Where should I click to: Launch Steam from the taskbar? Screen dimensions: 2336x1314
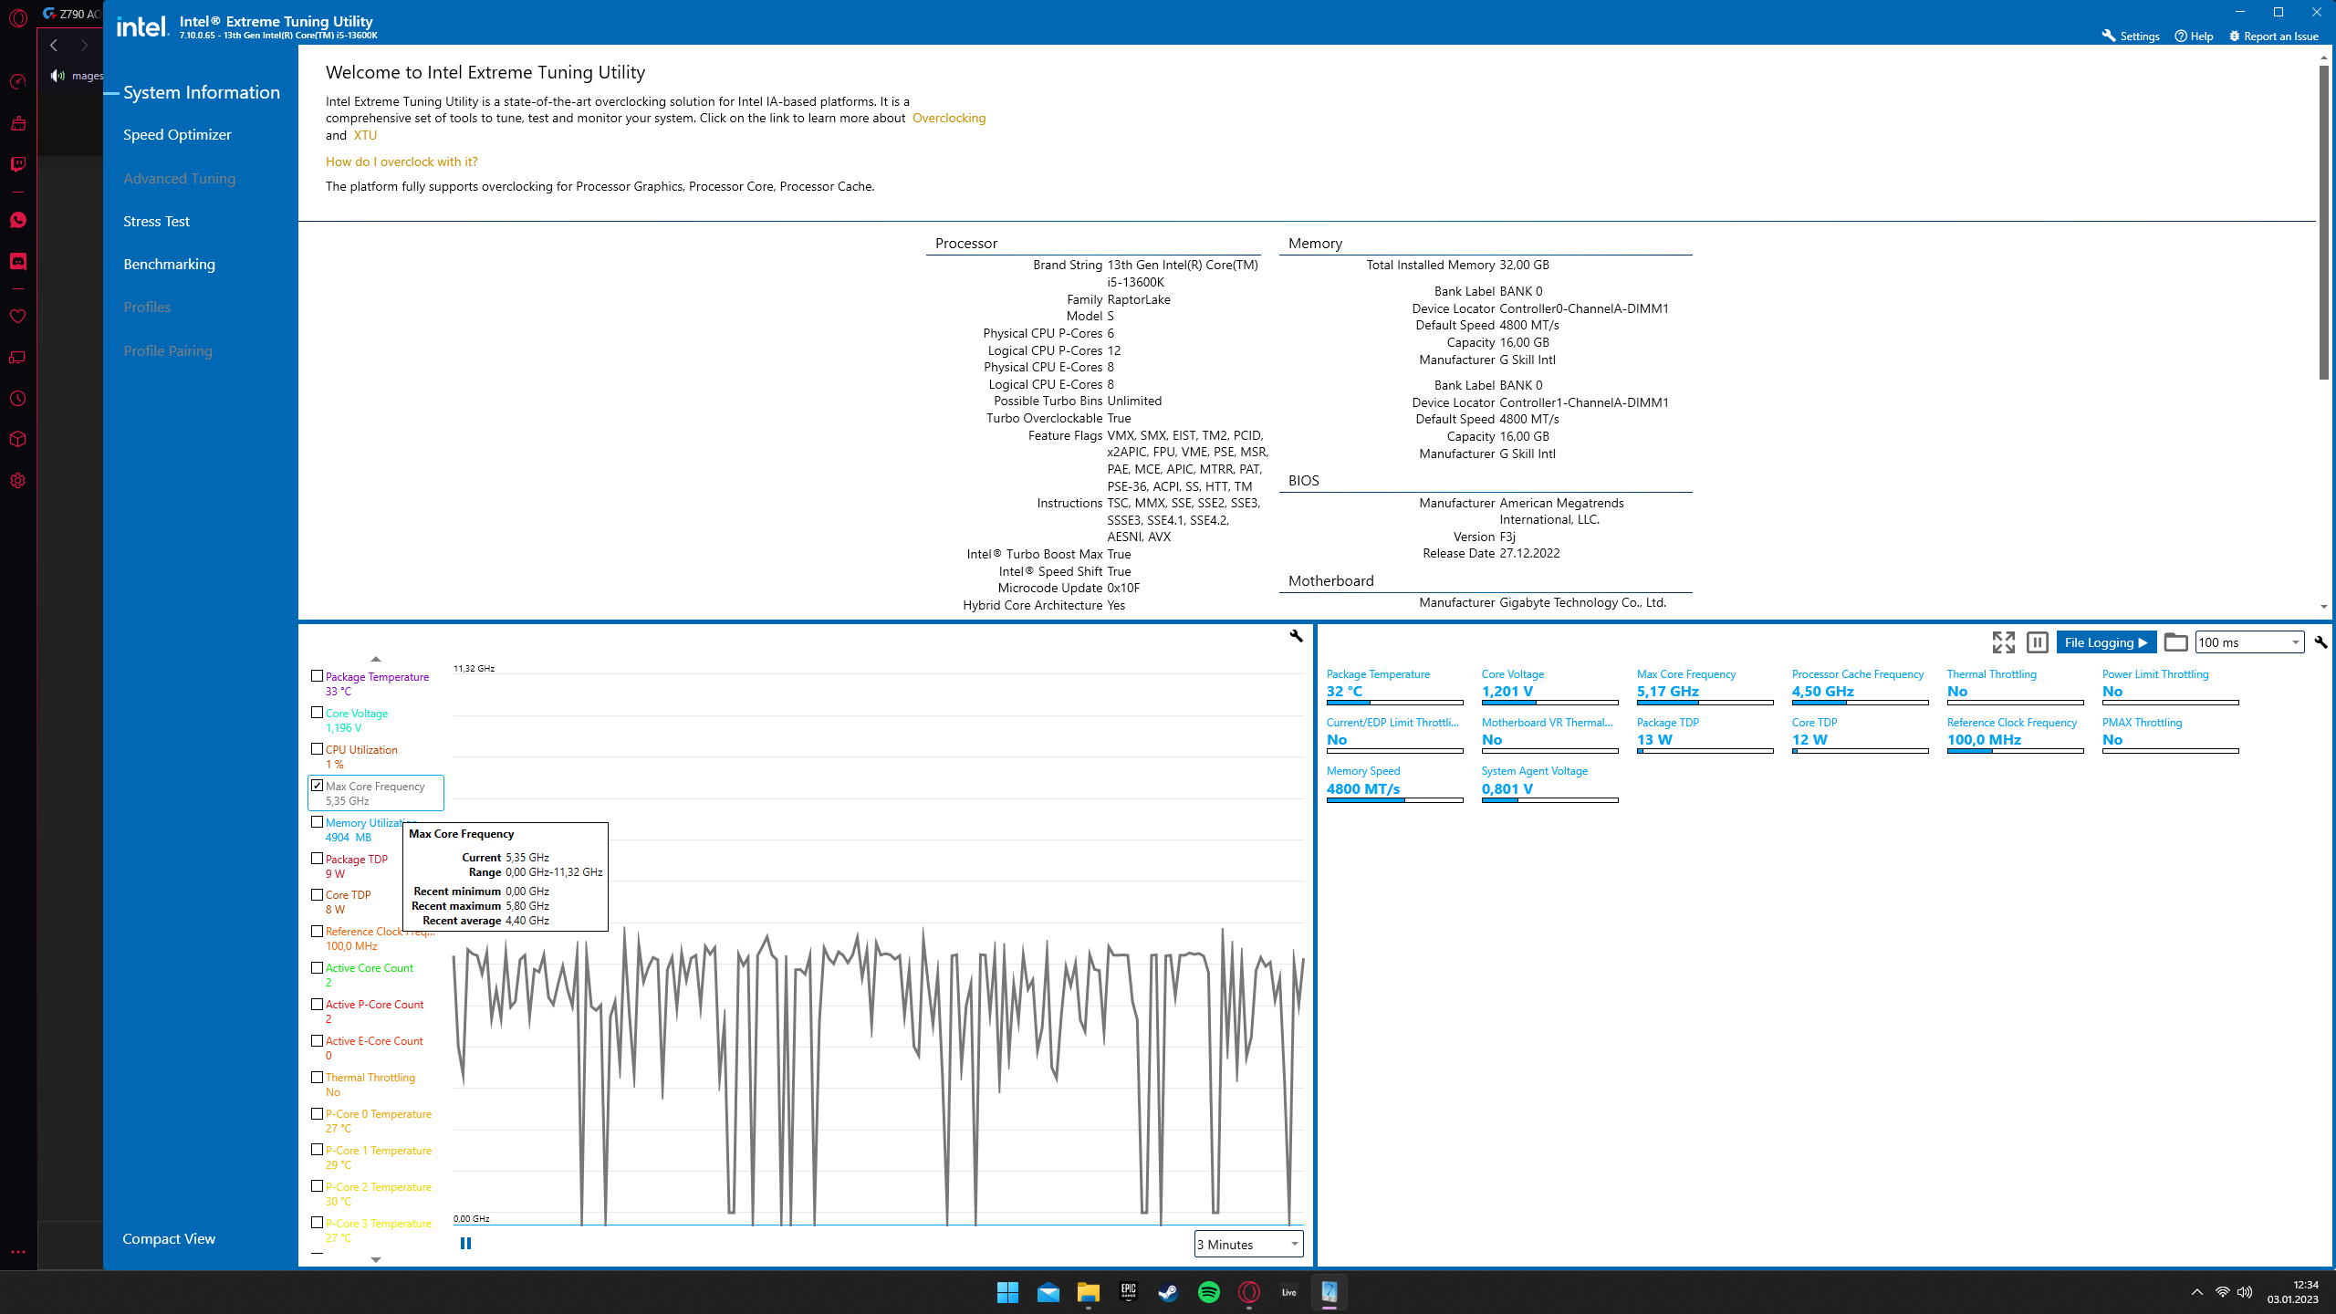pos(1168,1292)
